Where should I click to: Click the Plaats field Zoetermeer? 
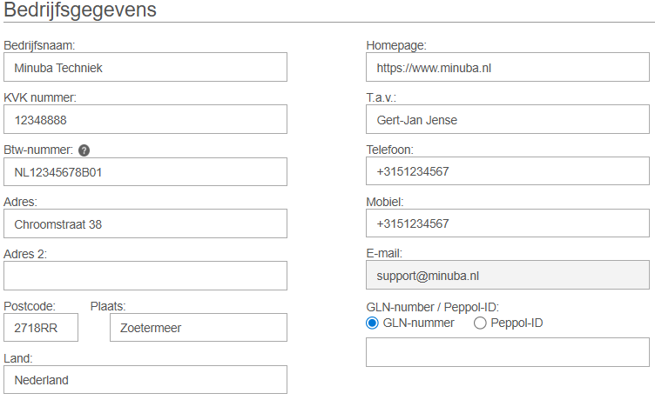click(199, 328)
